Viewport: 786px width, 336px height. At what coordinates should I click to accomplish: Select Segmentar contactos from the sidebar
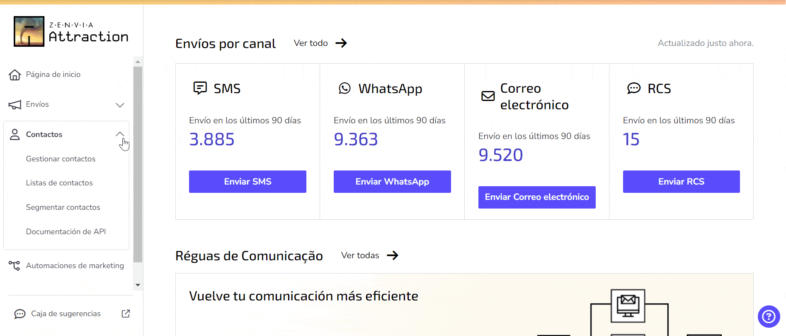(63, 207)
